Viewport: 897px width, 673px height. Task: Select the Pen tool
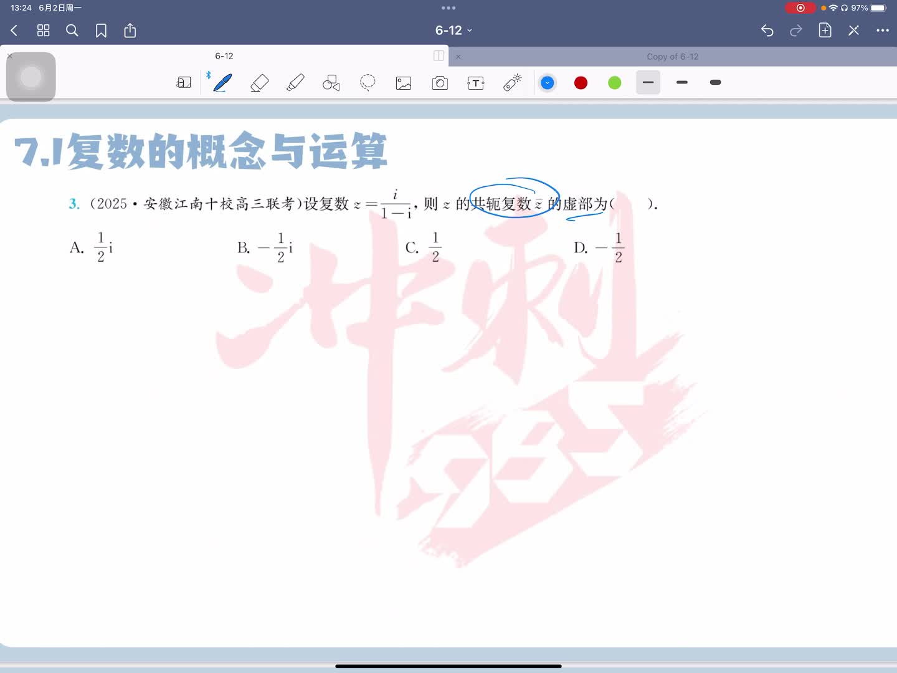click(x=222, y=82)
